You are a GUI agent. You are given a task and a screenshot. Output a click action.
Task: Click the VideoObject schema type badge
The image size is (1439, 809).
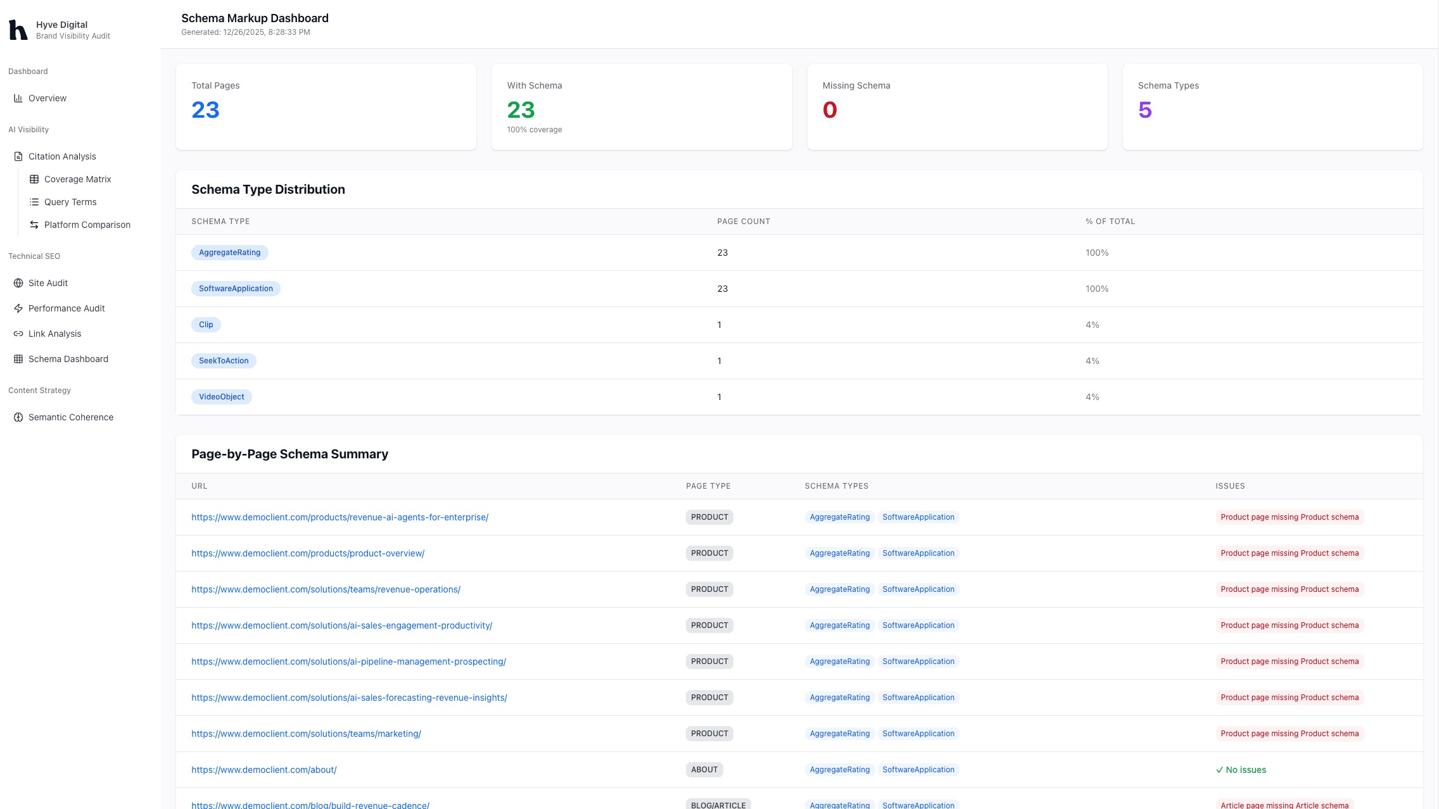pos(221,397)
